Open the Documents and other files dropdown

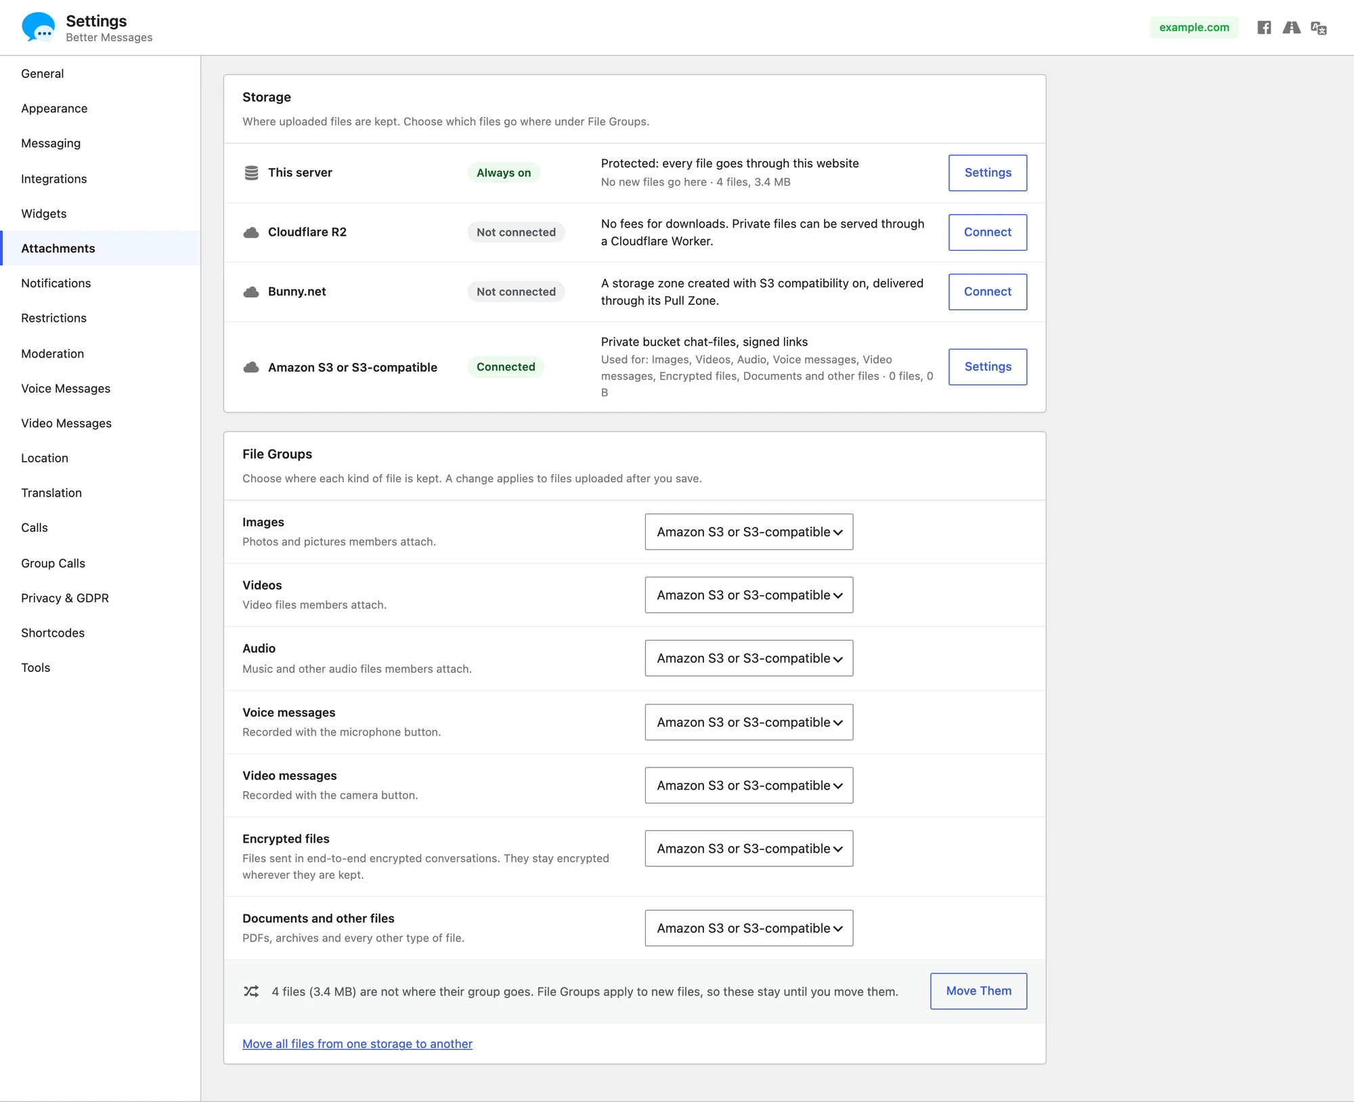749,928
